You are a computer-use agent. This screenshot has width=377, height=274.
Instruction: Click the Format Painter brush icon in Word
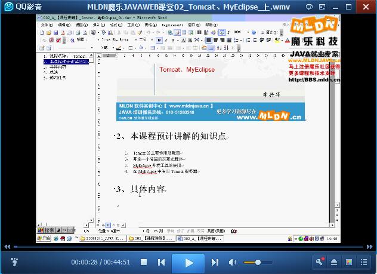pyautogui.click(x=140, y=32)
